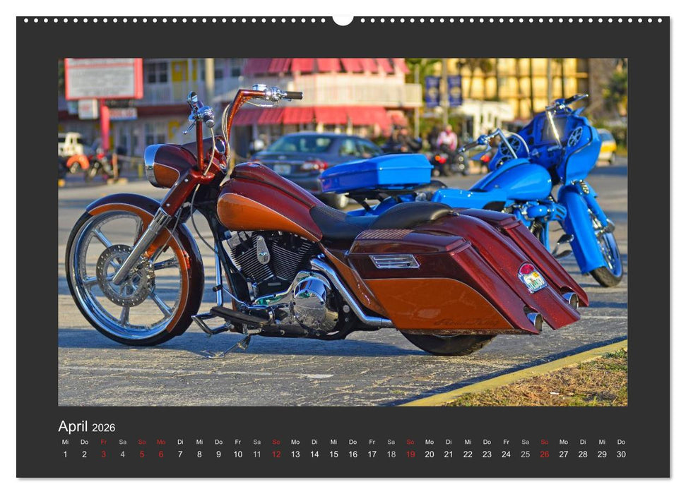Select the date 1 under Mi
686x494 pixels.
click(64, 454)
